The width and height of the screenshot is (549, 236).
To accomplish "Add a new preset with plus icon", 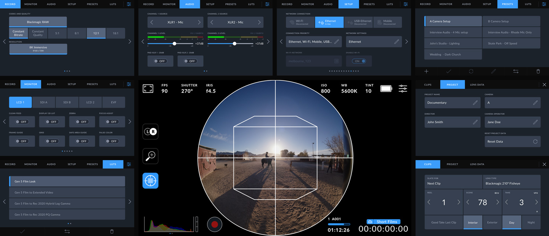I will point(426,71).
